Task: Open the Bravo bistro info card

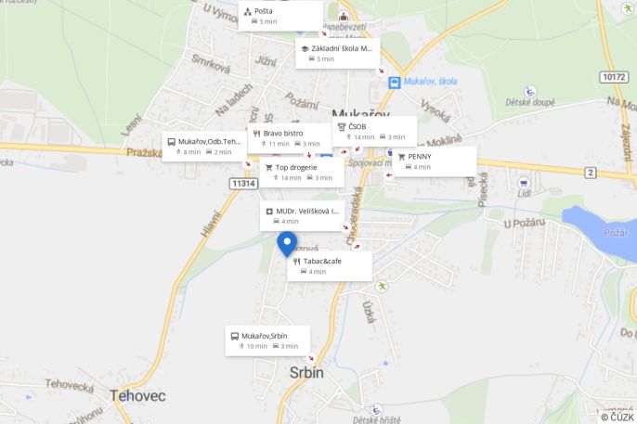Action: click(x=290, y=138)
